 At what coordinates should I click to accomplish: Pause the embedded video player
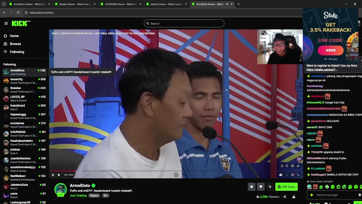[53, 175]
